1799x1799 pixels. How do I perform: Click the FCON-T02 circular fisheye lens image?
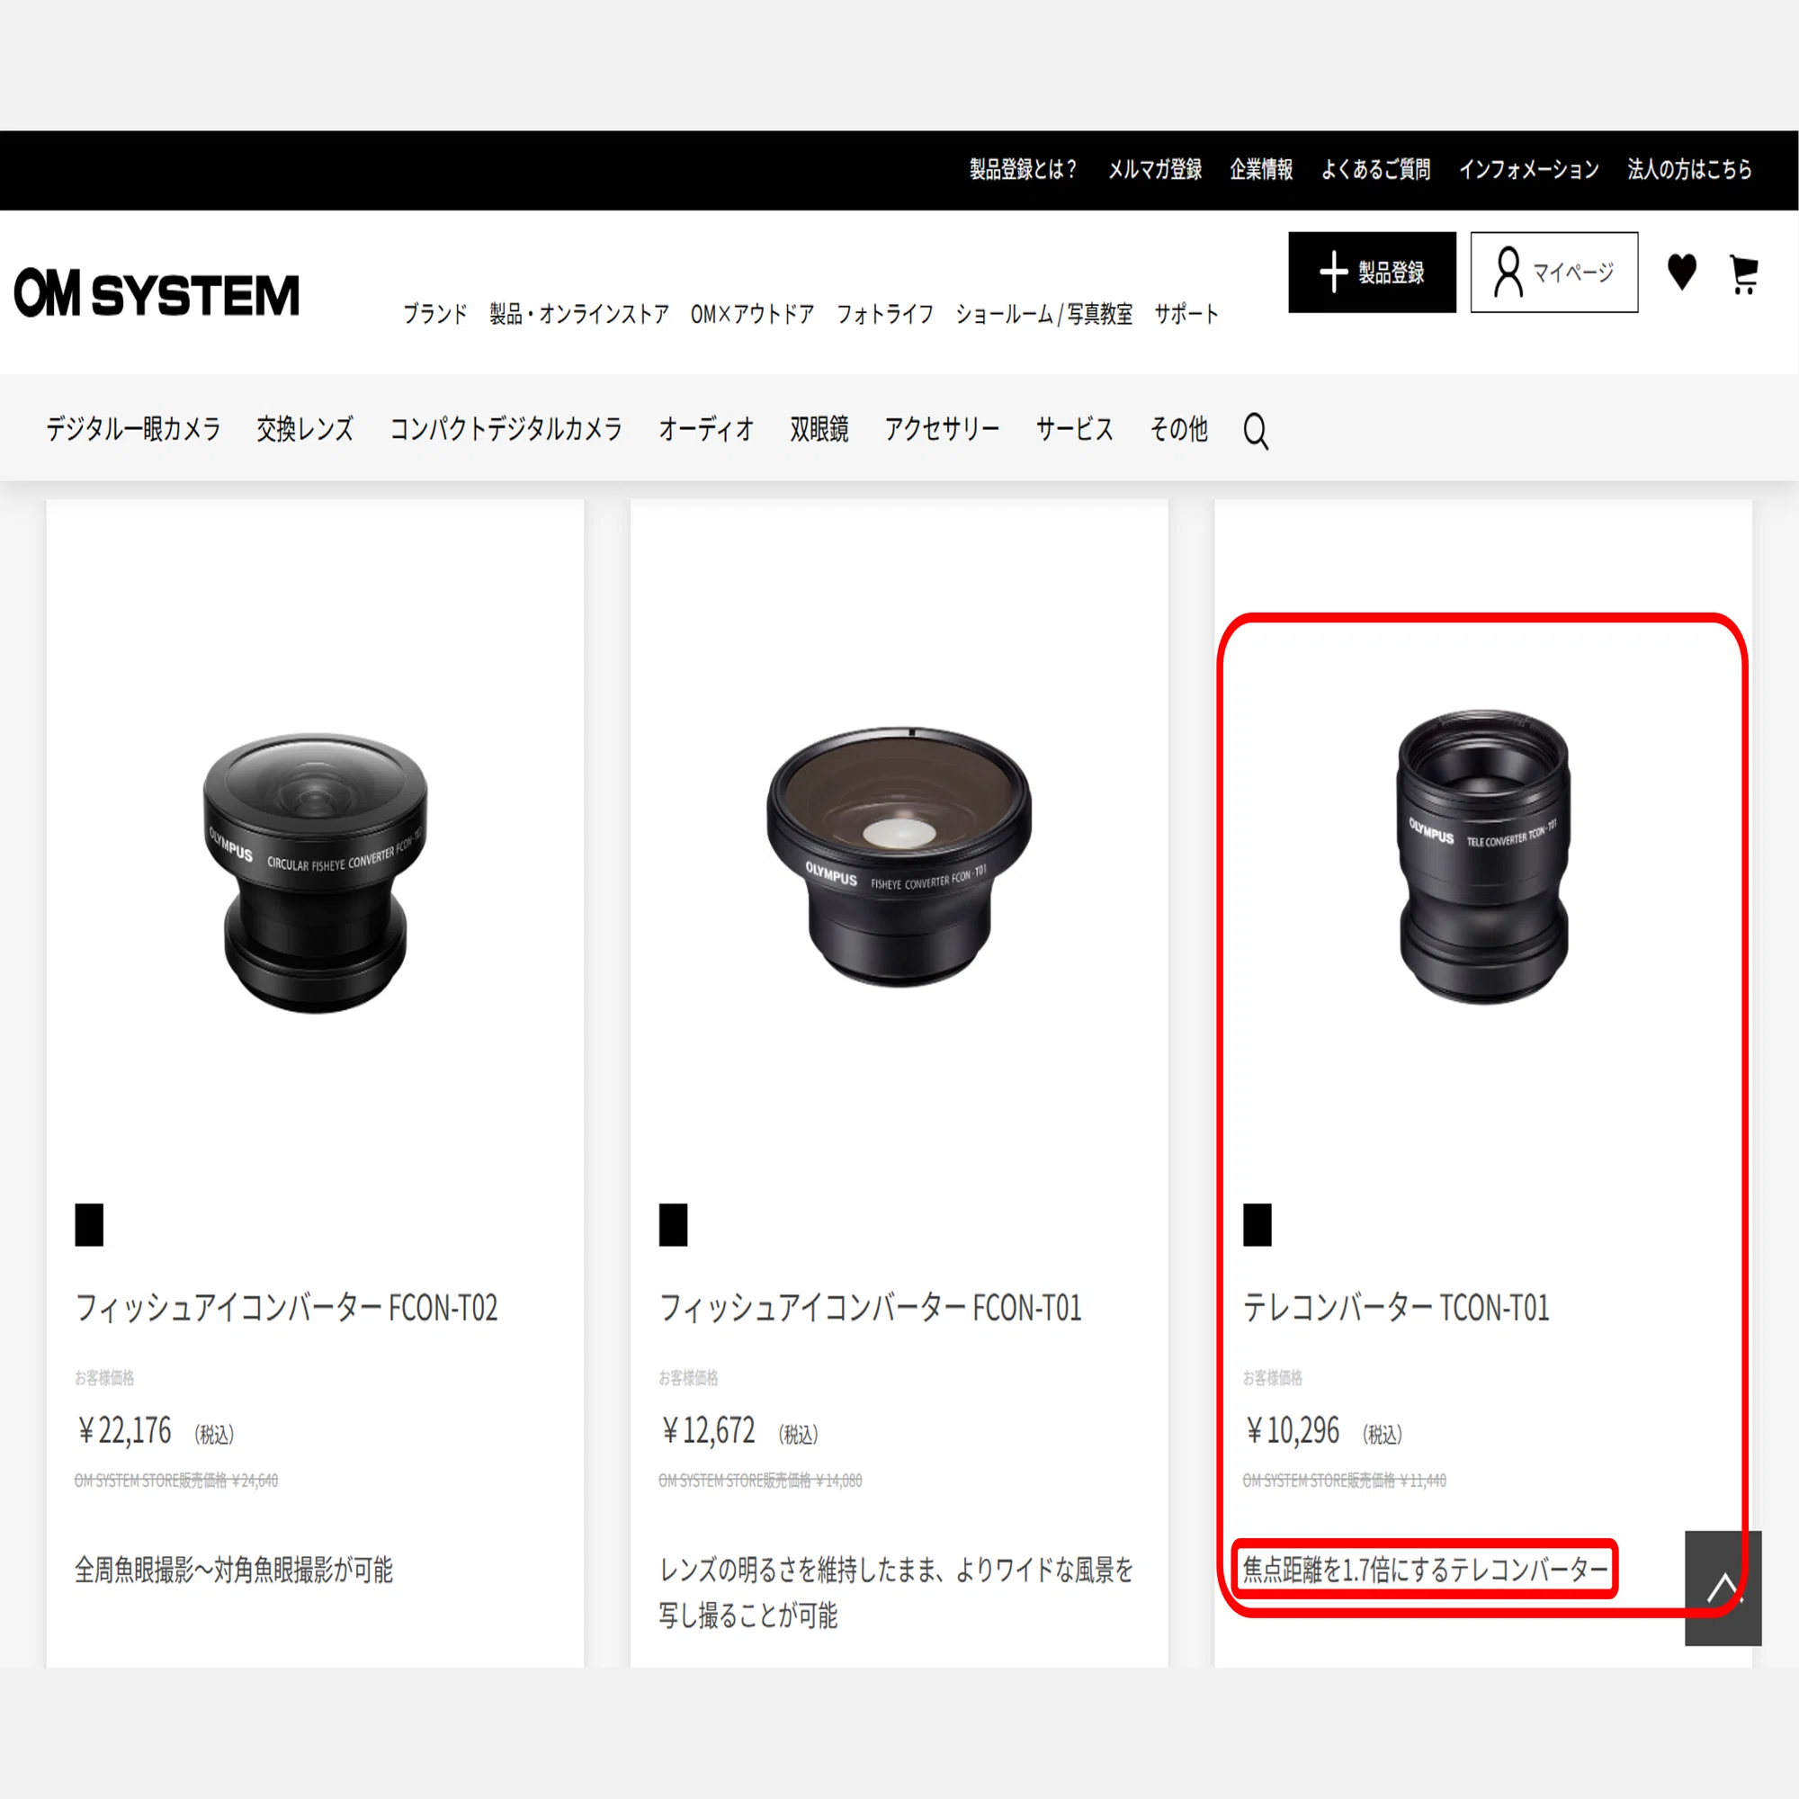(315, 873)
